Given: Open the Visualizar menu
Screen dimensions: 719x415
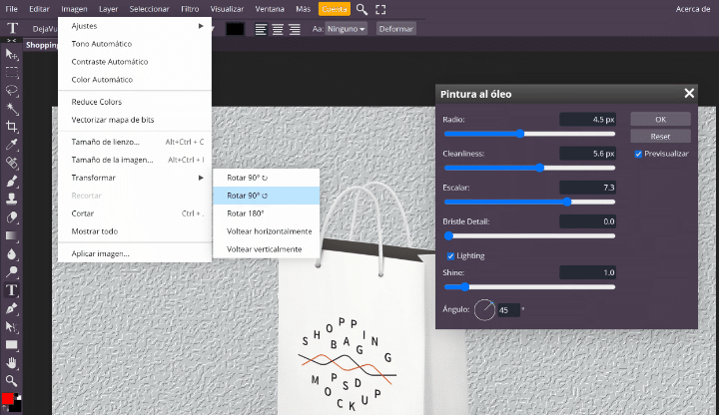Looking at the screenshot, I should click(x=227, y=9).
